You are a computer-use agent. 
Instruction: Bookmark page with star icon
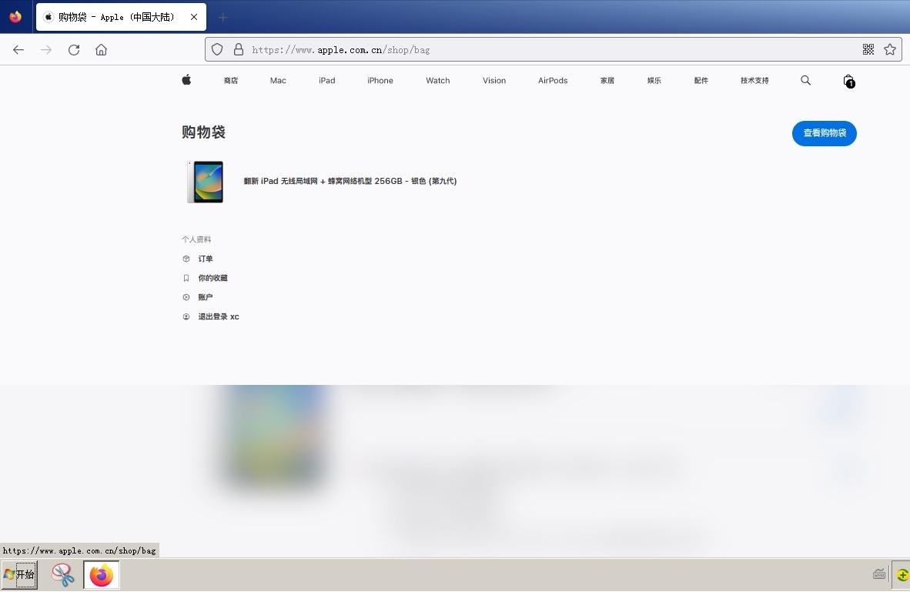pyautogui.click(x=890, y=49)
